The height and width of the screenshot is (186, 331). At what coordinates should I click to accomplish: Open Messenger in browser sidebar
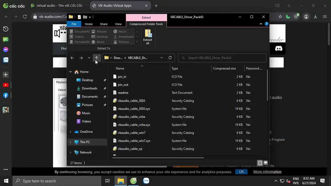(x=6, y=50)
